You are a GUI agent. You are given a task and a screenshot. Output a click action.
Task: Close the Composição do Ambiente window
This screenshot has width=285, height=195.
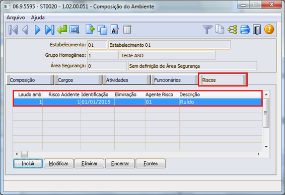click(x=271, y=5)
